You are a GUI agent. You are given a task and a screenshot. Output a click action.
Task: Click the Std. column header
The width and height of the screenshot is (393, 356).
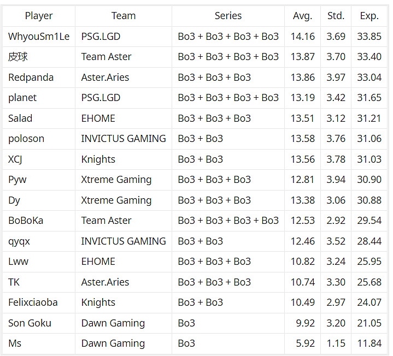336,16
